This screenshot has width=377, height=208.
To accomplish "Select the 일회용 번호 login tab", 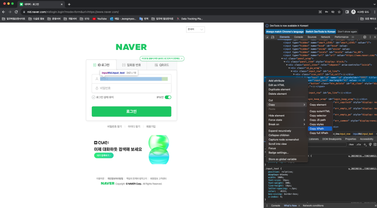I will (x=131, y=65).
